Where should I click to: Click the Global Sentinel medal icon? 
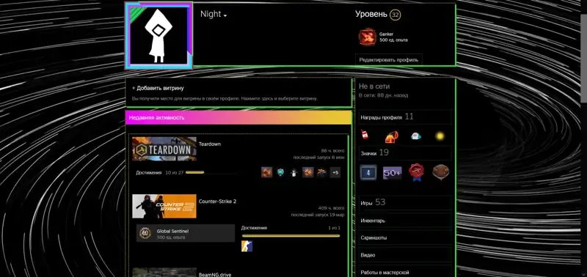(x=145, y=233)
